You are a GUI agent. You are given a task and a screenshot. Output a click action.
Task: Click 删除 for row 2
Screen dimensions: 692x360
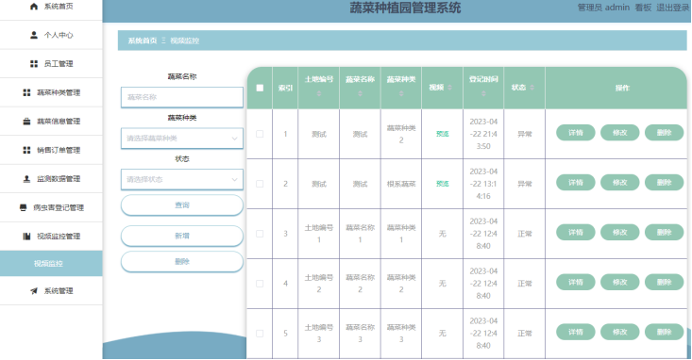[664, 183]
